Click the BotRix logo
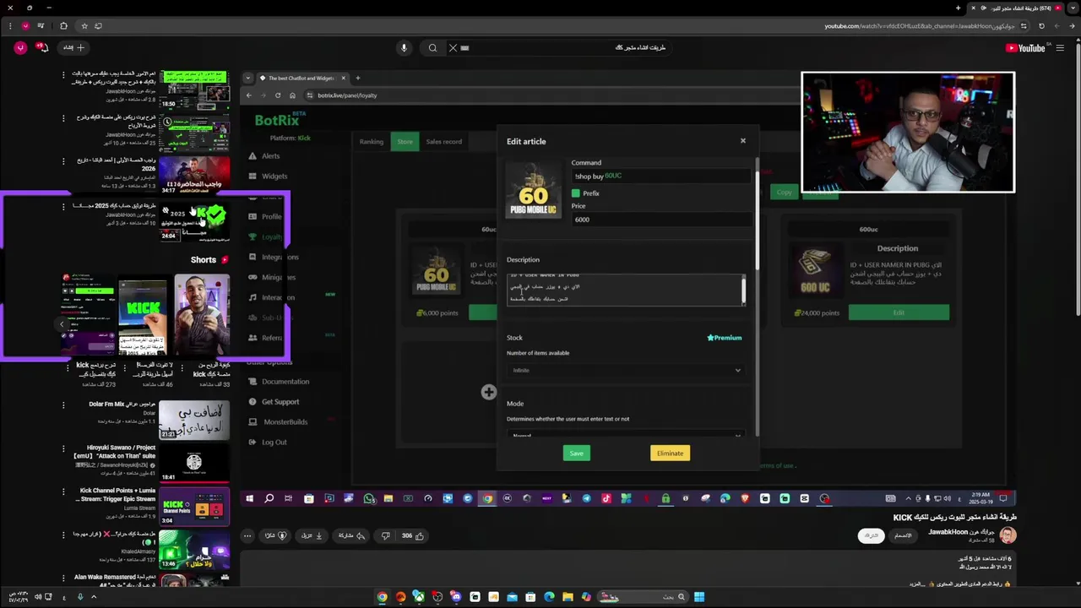 (x=280, y=121)
